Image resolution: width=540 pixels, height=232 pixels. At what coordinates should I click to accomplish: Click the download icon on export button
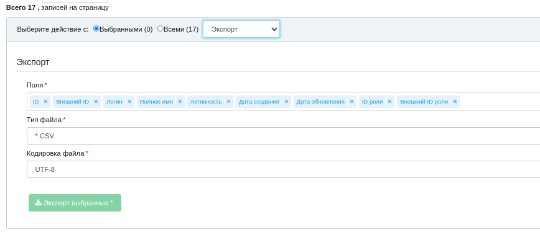pos(38,202)
